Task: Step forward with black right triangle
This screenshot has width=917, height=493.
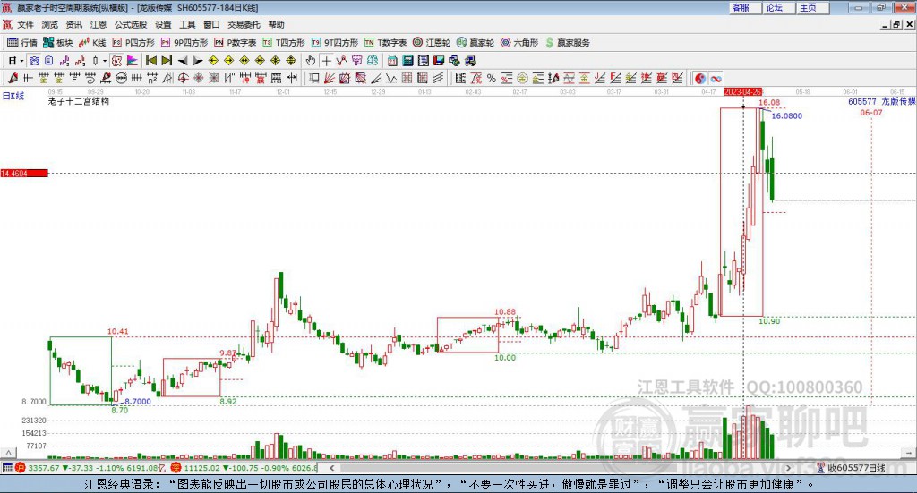Action: (198, 61)
